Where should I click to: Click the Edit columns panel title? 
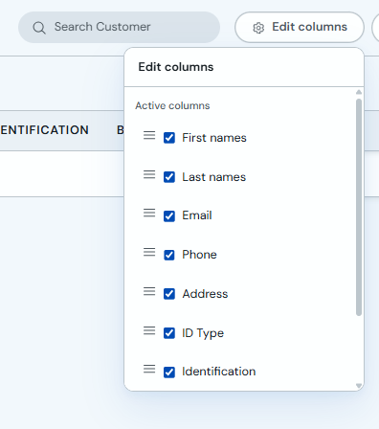[x=176, y=67]
